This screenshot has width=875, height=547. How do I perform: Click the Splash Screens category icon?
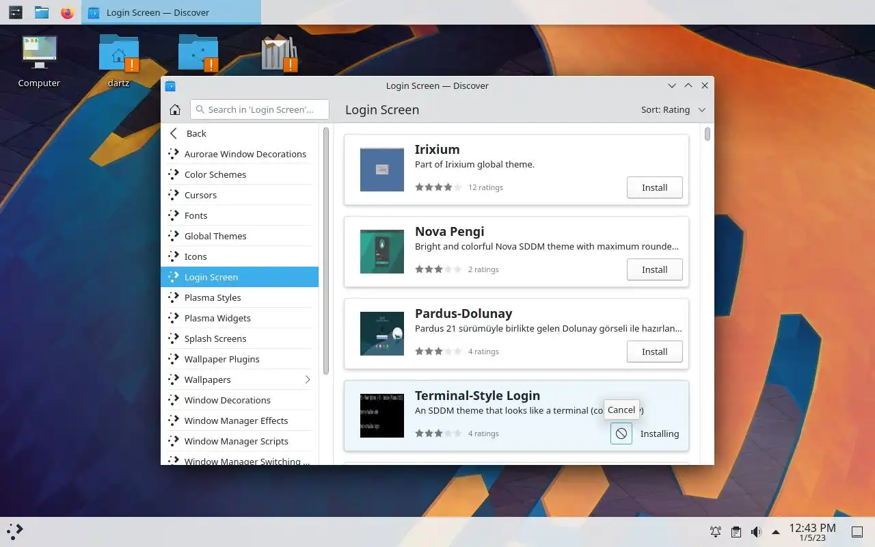174,338
